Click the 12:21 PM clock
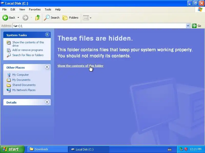205x153 pixels. (x=196, y=149)
